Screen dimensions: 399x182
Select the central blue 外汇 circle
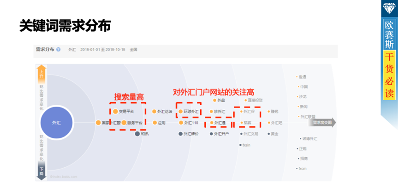[x=56, y=123]
